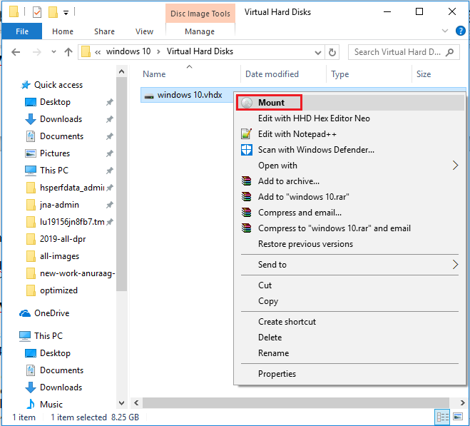Click the horizontal scrollbar right arrow

(x=462, y=402)
